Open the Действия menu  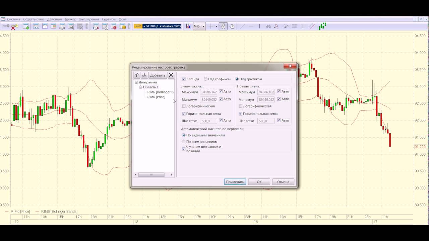point(54,19)
